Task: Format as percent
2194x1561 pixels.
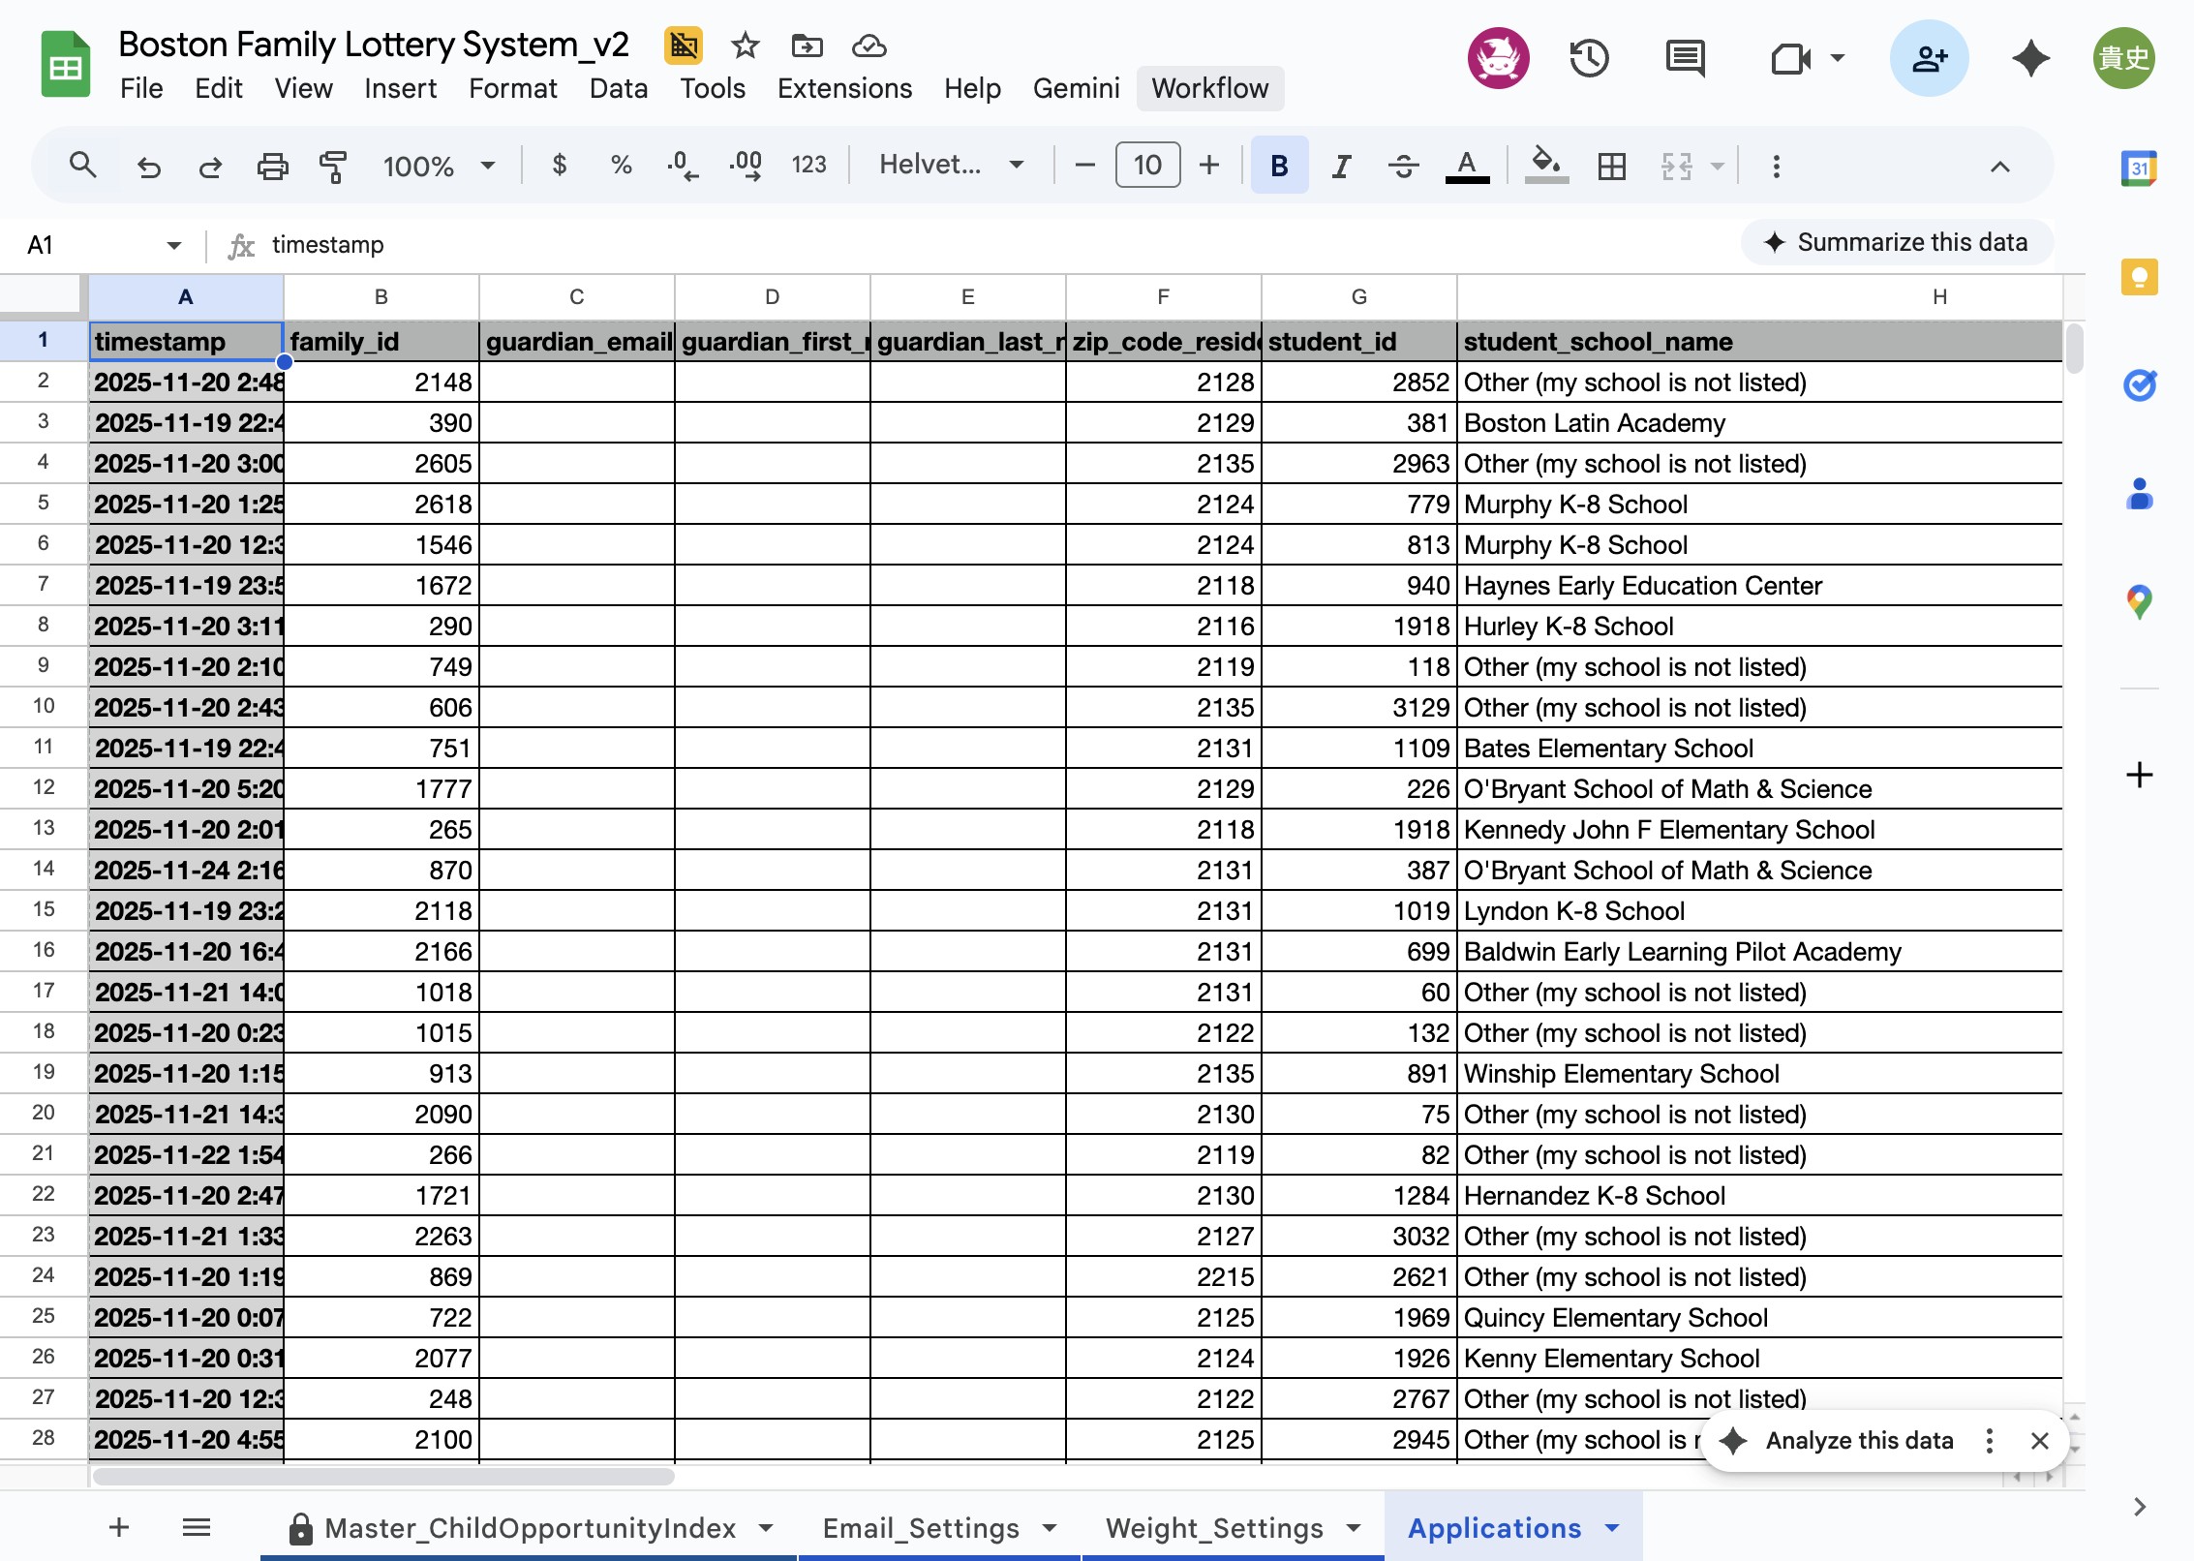Action: coord(621,166)
